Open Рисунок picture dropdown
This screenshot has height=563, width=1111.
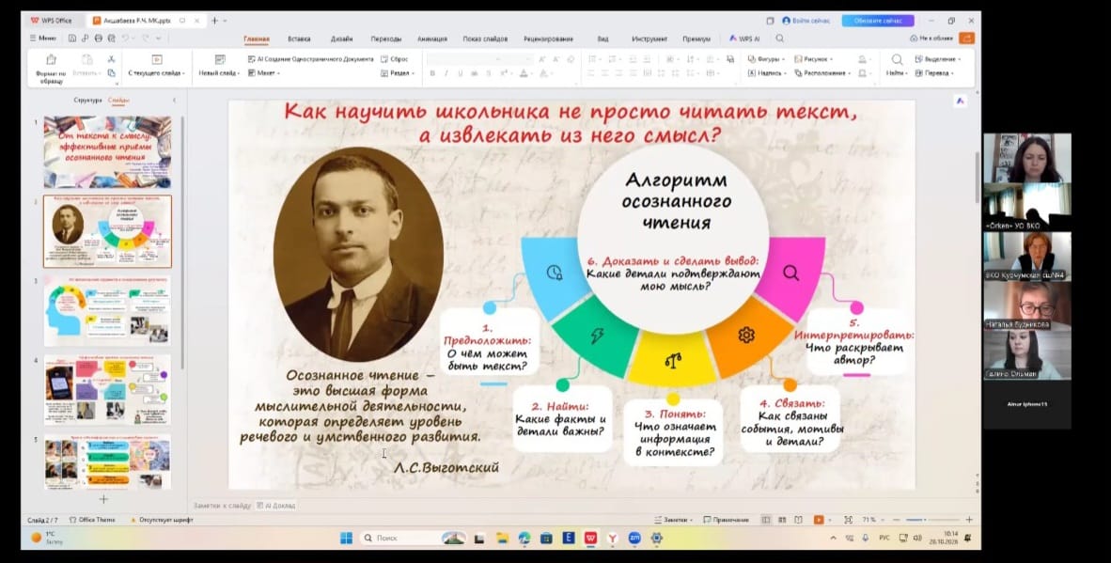pyautogui.click(x=813, y=59)
